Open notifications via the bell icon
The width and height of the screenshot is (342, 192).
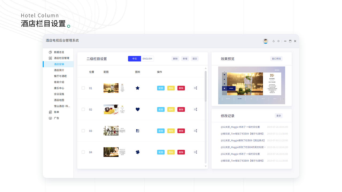(273, 41)
